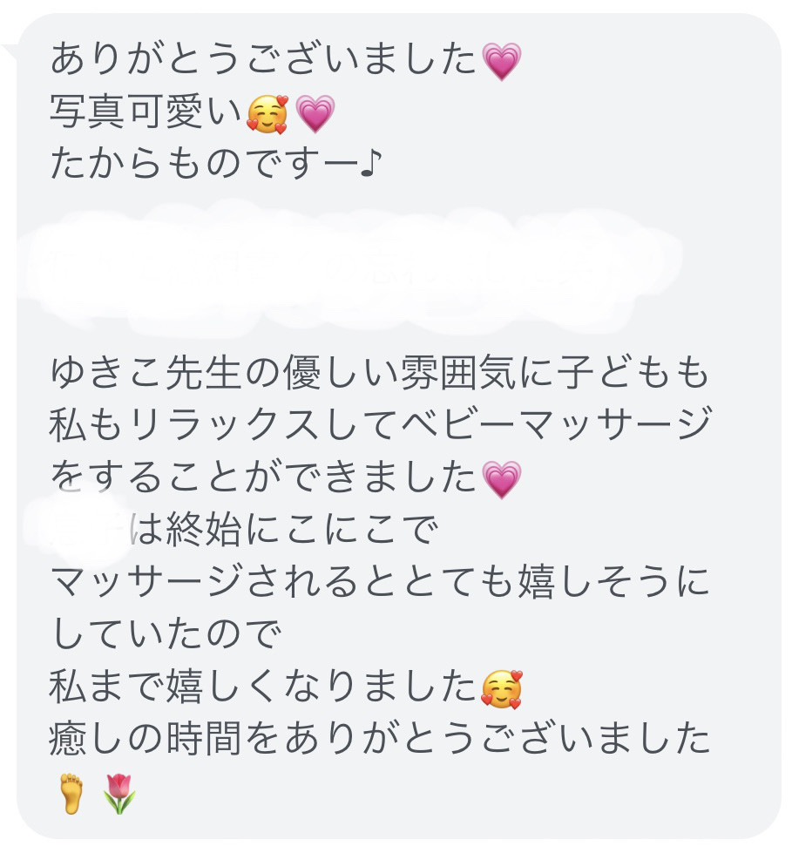Click the pink heart after ありがとうございました on first line
This screenshot has height=853, width=792.
click(502, 61)
